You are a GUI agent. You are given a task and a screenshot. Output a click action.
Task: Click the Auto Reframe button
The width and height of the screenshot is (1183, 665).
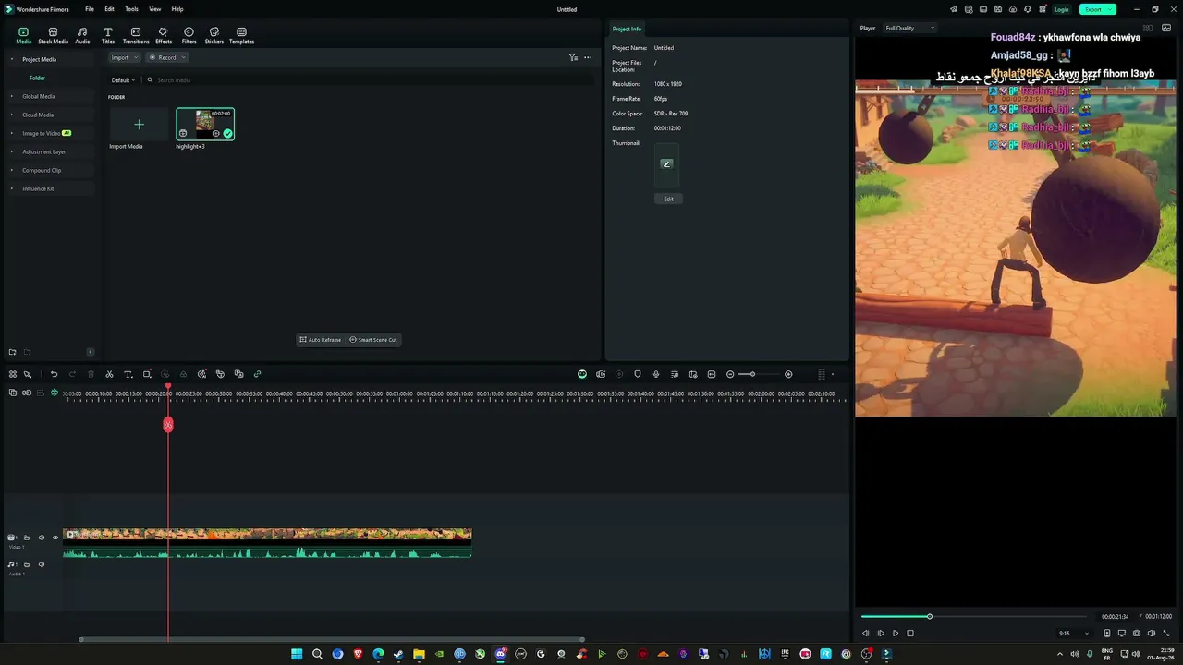click(321, 340)
